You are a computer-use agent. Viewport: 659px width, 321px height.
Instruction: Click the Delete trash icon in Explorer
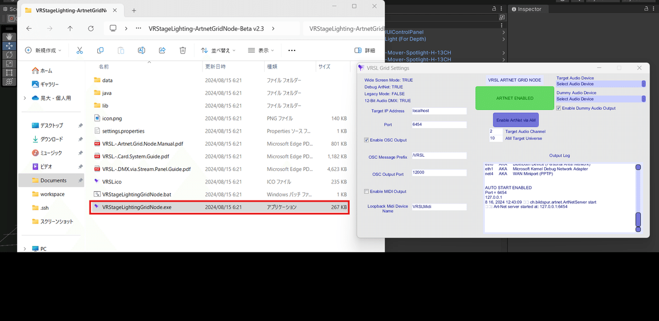pos(183,50)
